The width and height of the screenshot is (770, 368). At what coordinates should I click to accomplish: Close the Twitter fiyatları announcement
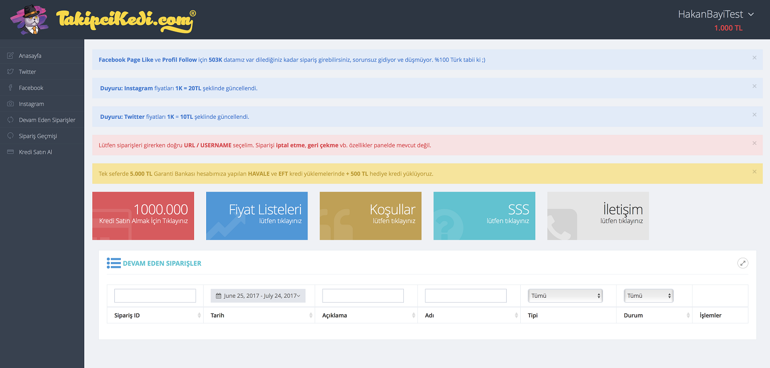[x=754, y=115]
